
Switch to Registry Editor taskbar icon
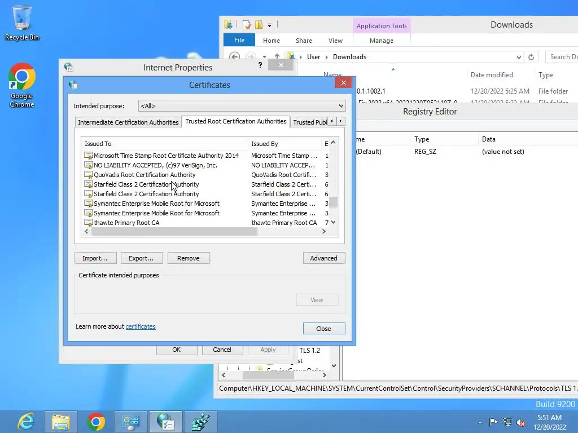[200, 422]
